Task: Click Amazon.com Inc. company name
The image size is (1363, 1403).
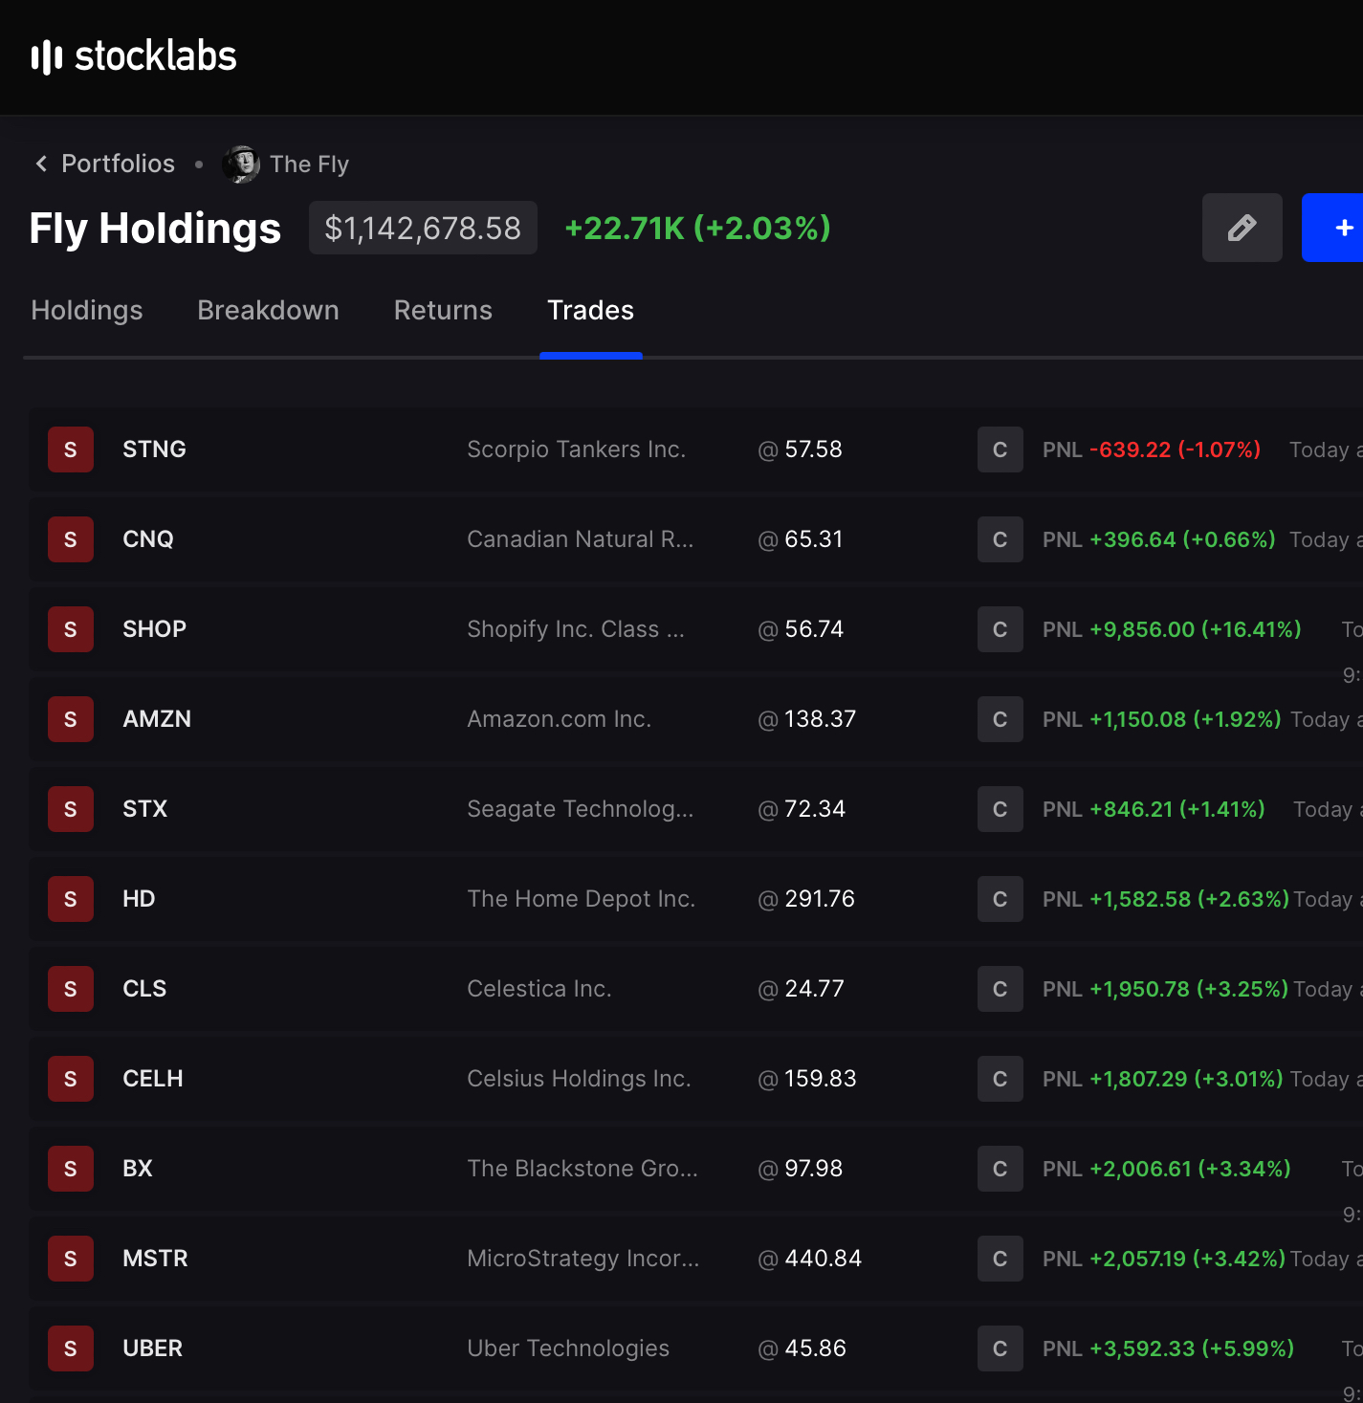Action: point(560,719)
